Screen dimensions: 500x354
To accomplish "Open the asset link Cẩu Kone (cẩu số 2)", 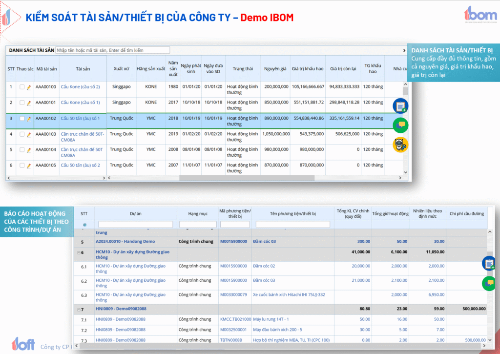I will (80, 87).
